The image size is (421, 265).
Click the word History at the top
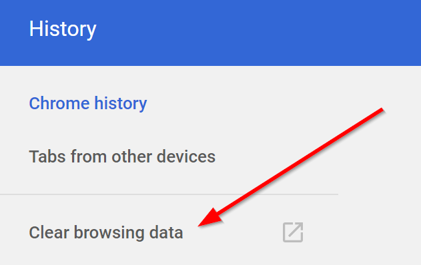(63, 29)
